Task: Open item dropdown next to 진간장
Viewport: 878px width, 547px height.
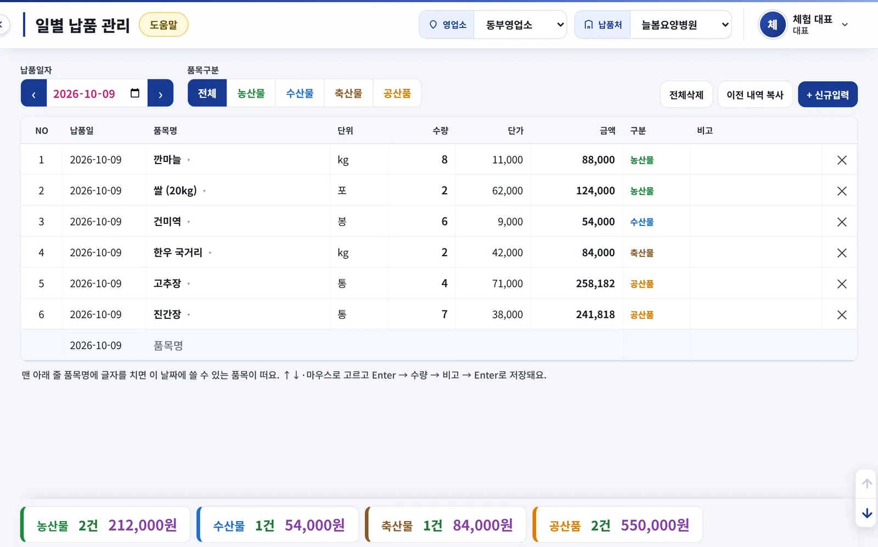Action: [189, 315]
